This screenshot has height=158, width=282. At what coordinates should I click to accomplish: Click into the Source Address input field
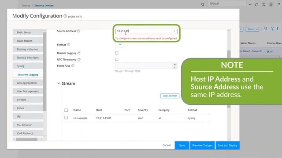tap(146, 31)
